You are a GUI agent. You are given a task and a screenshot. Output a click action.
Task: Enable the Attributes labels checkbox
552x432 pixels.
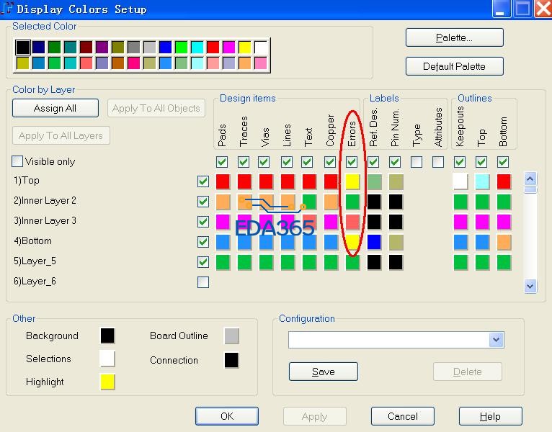438,162
